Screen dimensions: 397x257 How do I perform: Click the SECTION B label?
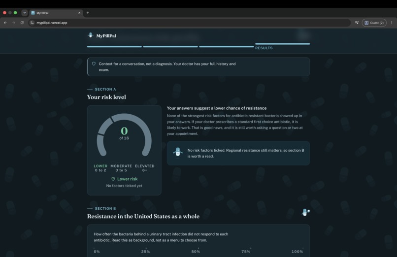[105, 208]
